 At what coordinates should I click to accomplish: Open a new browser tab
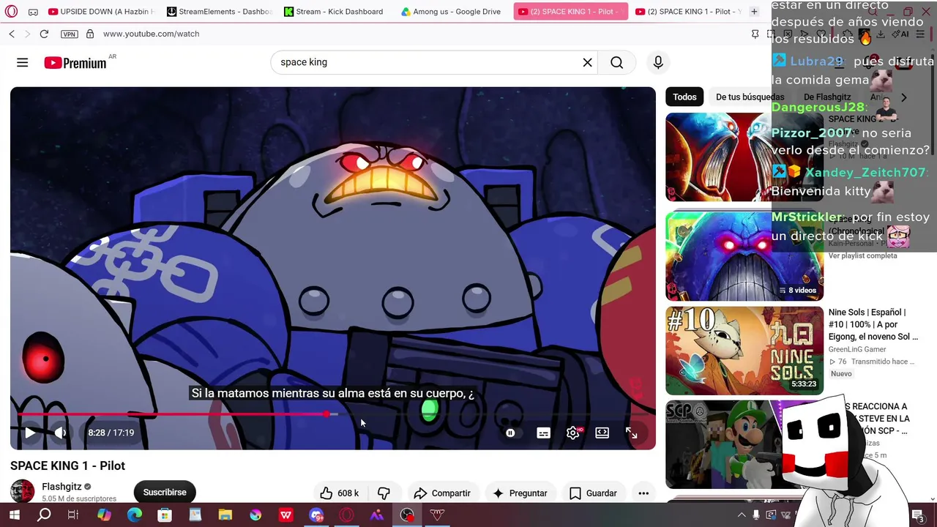pos(754,12)
